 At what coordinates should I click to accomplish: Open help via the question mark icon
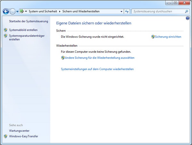[188, 18]
